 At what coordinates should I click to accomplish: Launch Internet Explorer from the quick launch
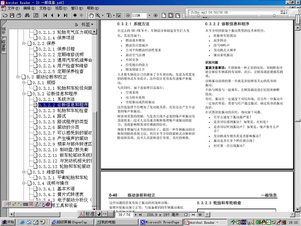point(22,222)
